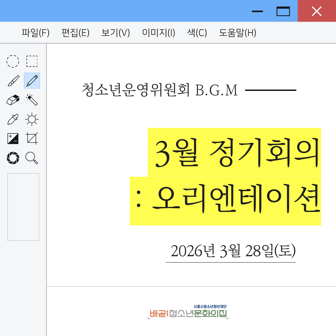Activate the eraser tool

pos(13,100)
